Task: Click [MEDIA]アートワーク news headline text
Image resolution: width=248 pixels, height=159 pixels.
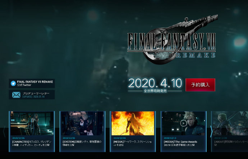Action: pyautogui.click(x=133, y=143)
